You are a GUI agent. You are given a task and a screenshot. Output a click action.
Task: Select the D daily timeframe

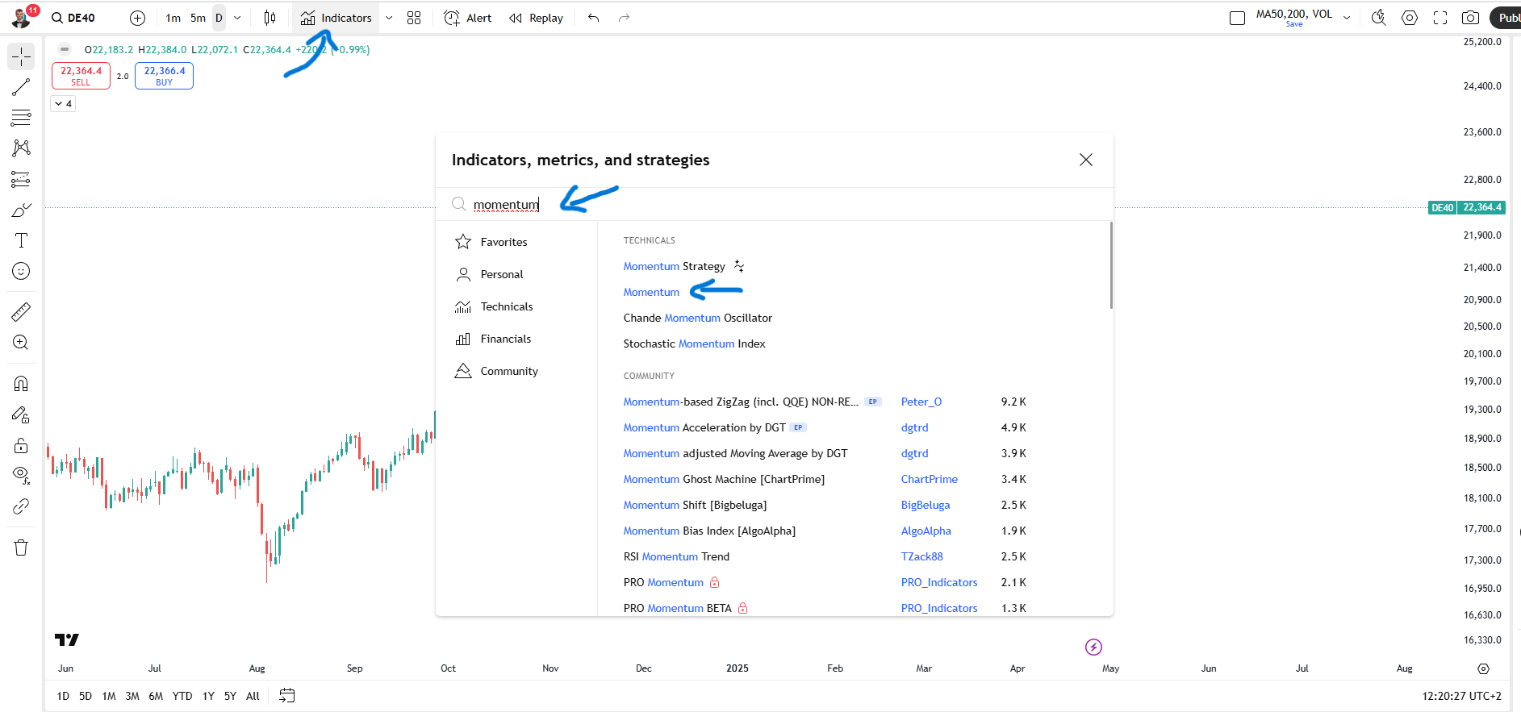pyautogui.click(x=219, y=18)
